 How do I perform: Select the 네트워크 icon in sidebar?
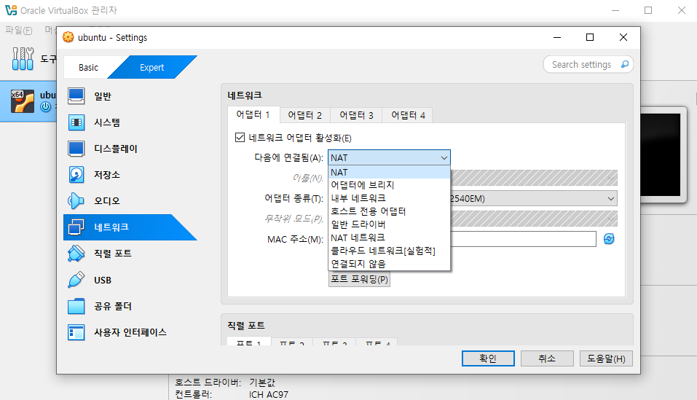tap(76, 227)
